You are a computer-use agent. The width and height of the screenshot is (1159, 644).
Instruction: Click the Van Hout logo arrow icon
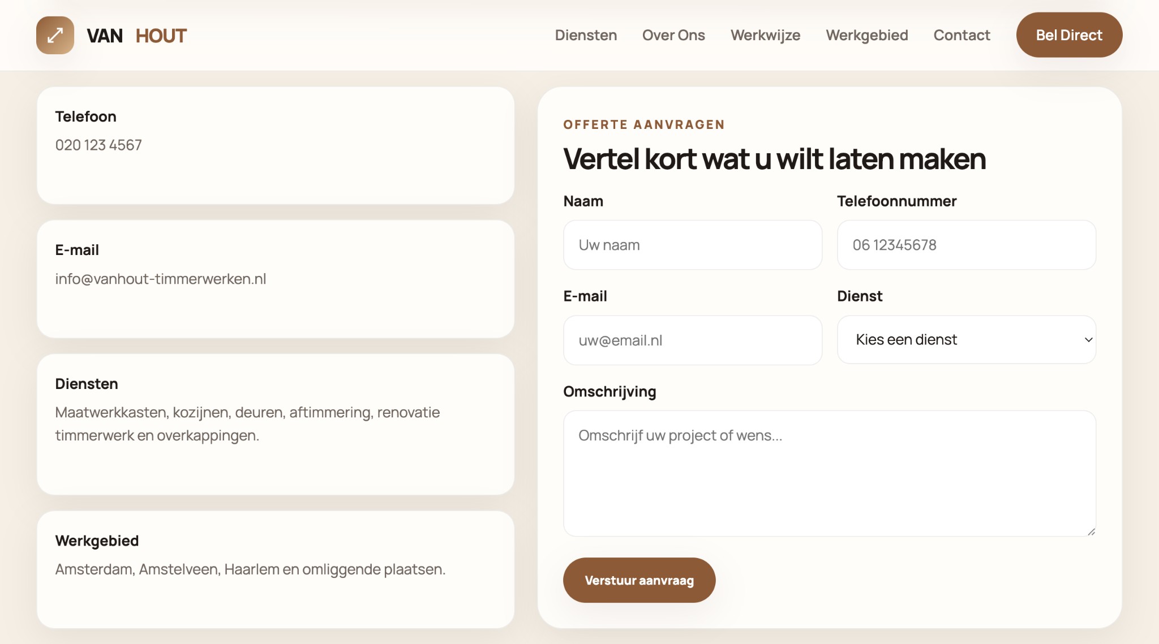[54, 35]
